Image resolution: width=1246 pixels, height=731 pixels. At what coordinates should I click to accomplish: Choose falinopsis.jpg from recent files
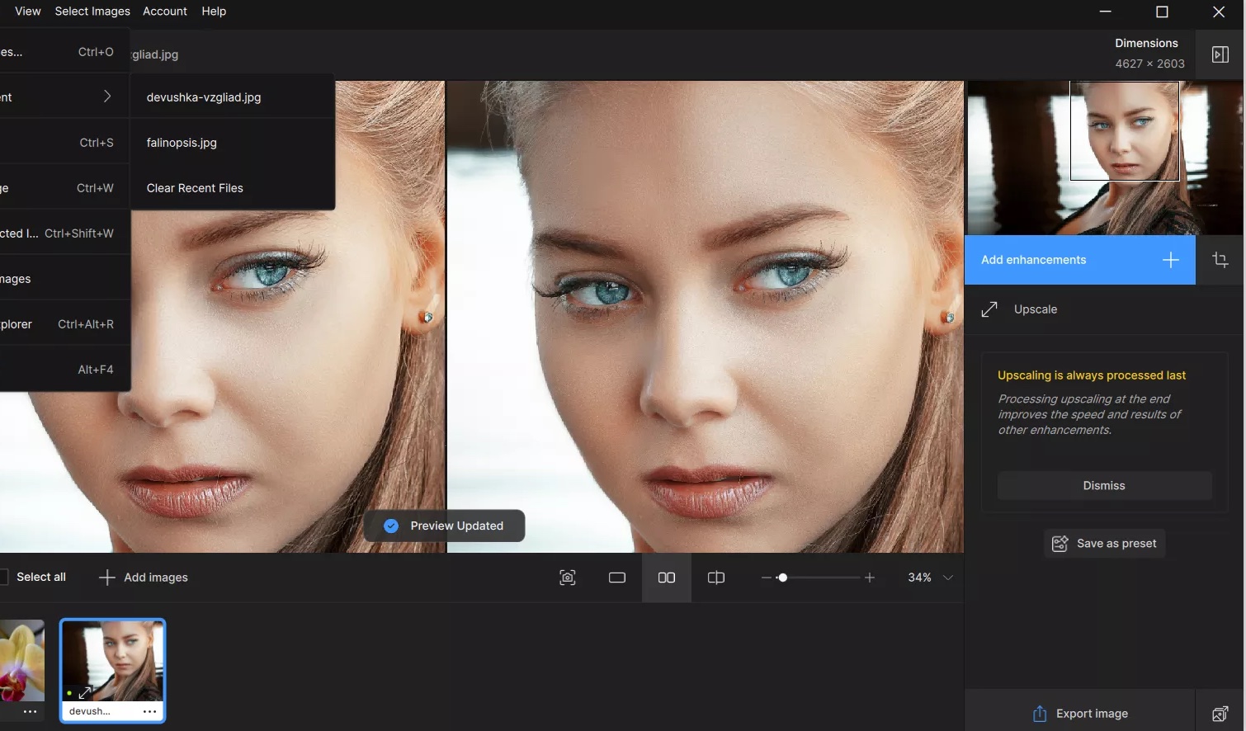[181, 142]
